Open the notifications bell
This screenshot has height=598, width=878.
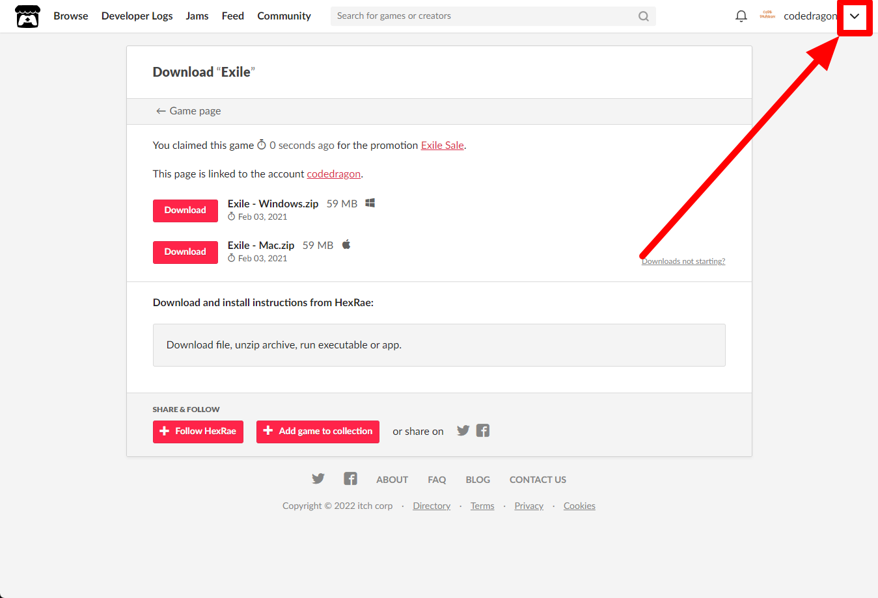(741, 16)
